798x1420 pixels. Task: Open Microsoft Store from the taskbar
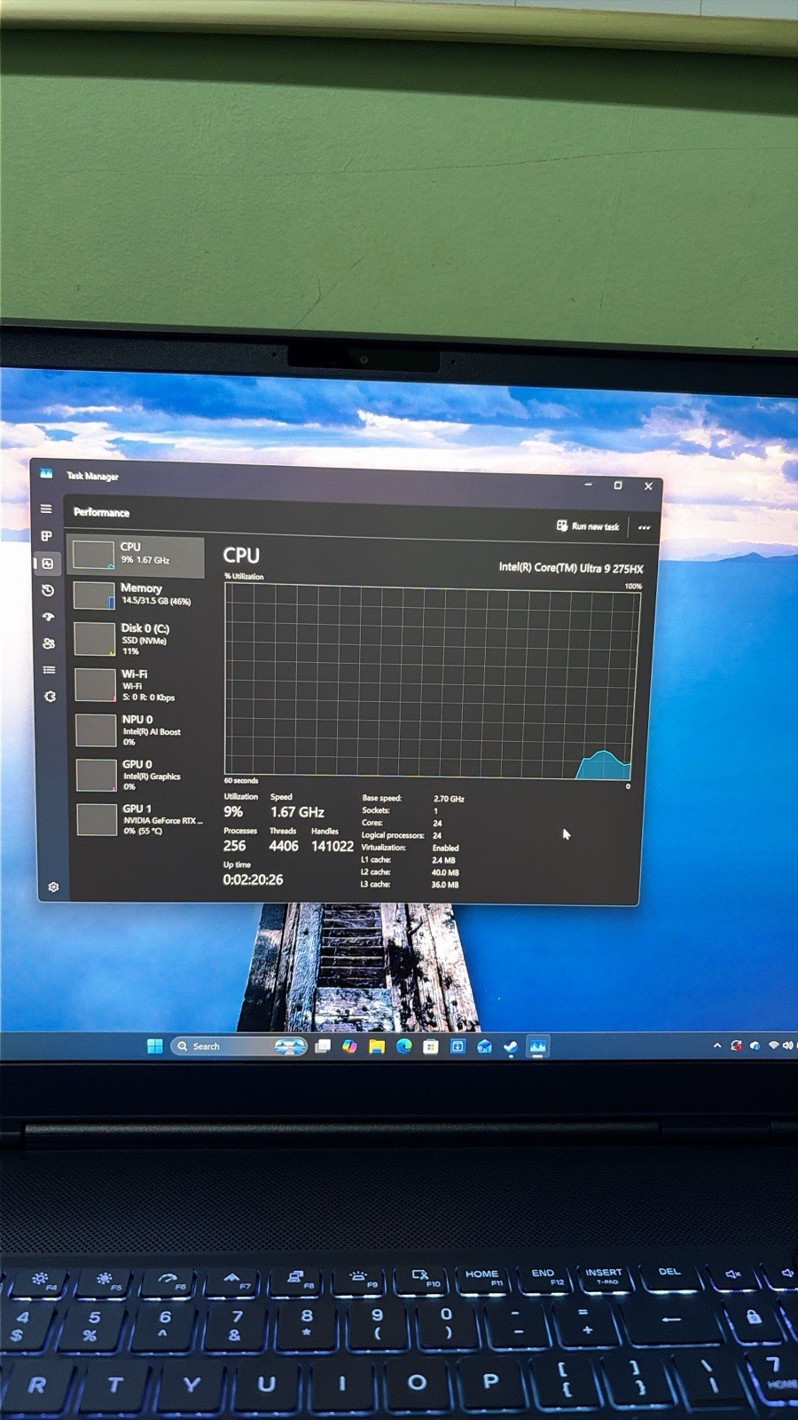[x=431, y=1046]
